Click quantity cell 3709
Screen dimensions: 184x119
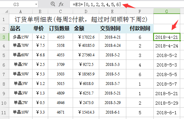61,65
